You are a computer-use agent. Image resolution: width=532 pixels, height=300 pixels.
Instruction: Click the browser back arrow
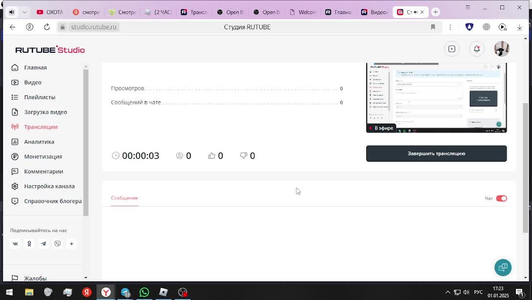coord(13,27)
